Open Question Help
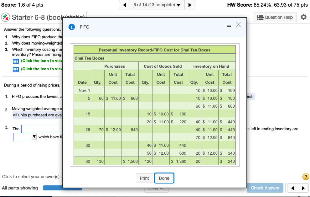 click(275, 17)
